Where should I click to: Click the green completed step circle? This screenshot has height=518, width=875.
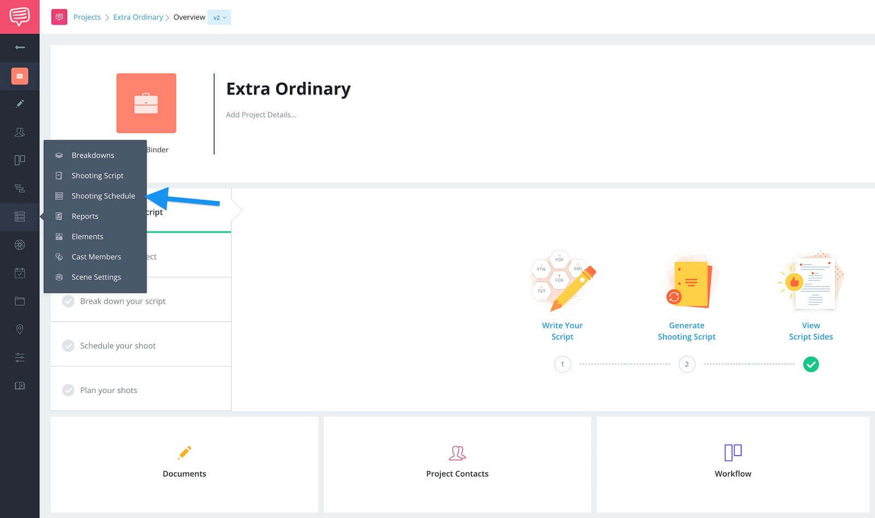click(811, 364)
